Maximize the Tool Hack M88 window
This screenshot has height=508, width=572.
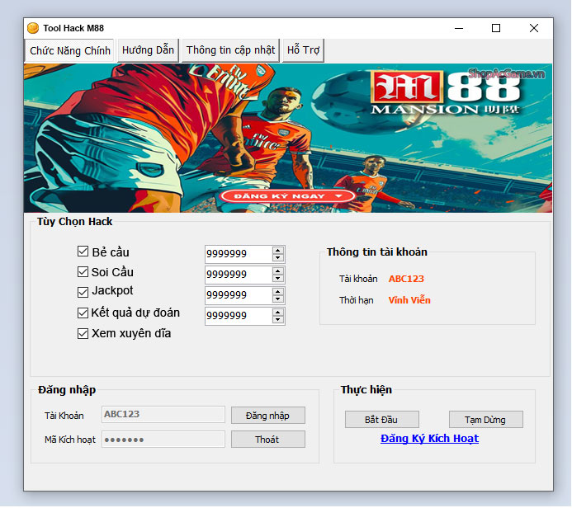coord(496,28)
